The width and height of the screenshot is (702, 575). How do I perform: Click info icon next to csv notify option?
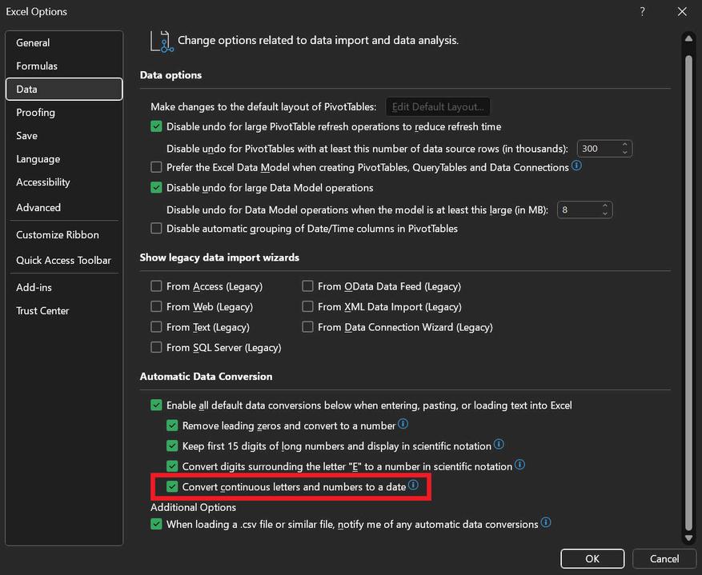point(545,523)
